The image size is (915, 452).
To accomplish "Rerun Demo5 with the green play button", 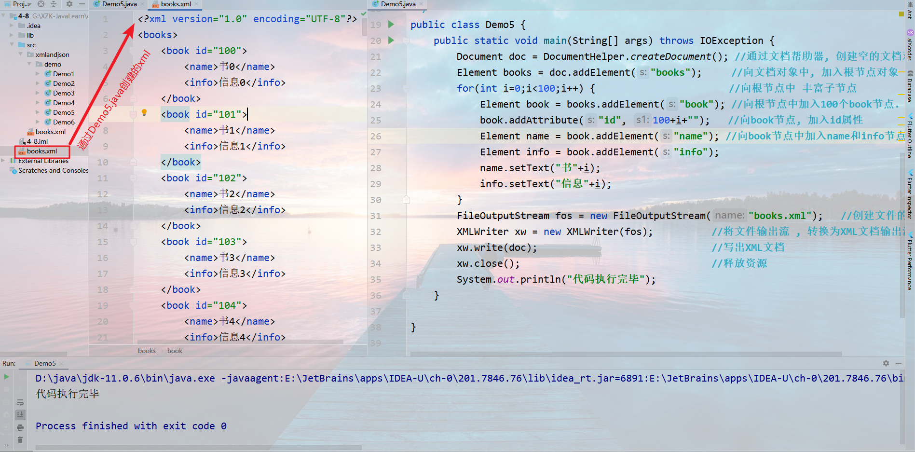I will (x=6, y=377).
